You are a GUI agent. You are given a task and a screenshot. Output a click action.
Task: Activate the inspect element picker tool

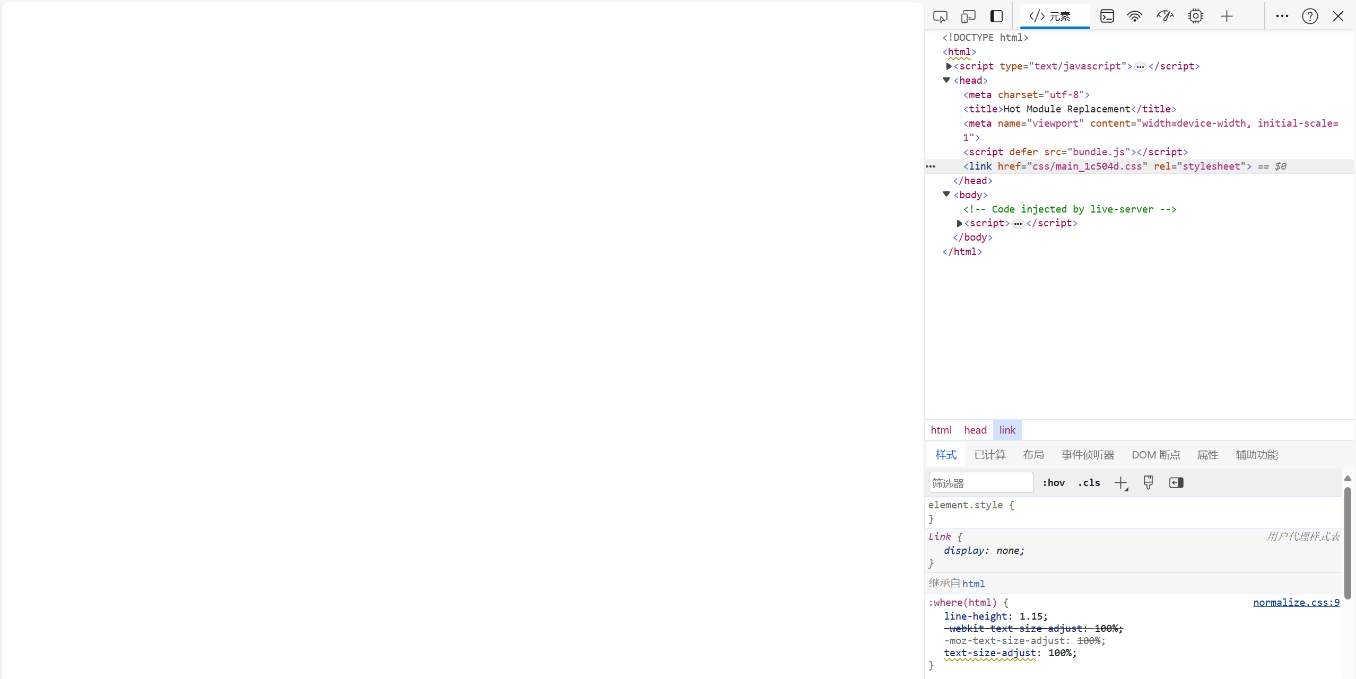(x=940, y=16)
